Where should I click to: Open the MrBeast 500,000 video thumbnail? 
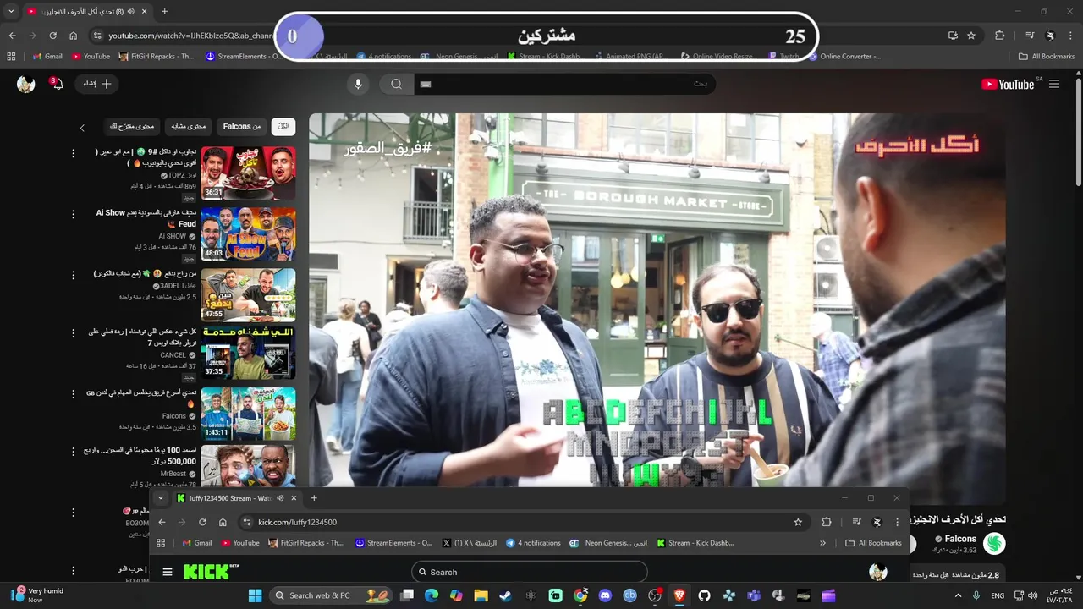click(248, 466)
